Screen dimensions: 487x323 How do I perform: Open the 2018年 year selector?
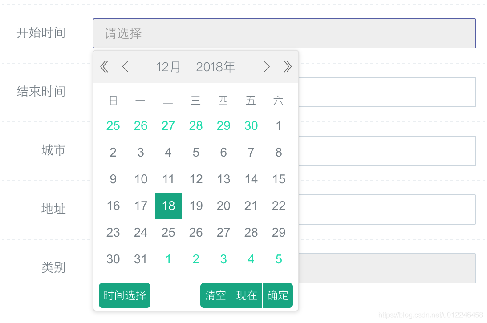click(215, 67)
